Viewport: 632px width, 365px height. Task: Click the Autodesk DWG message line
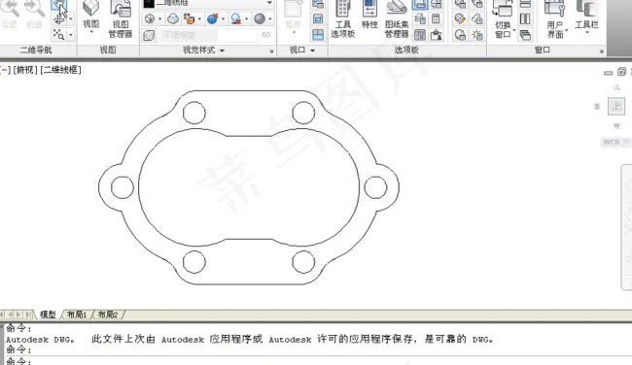[249, 339]
